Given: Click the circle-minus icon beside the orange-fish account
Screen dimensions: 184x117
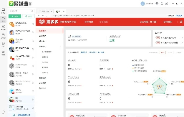Looking at the screenshot, I should click(33, 24).
